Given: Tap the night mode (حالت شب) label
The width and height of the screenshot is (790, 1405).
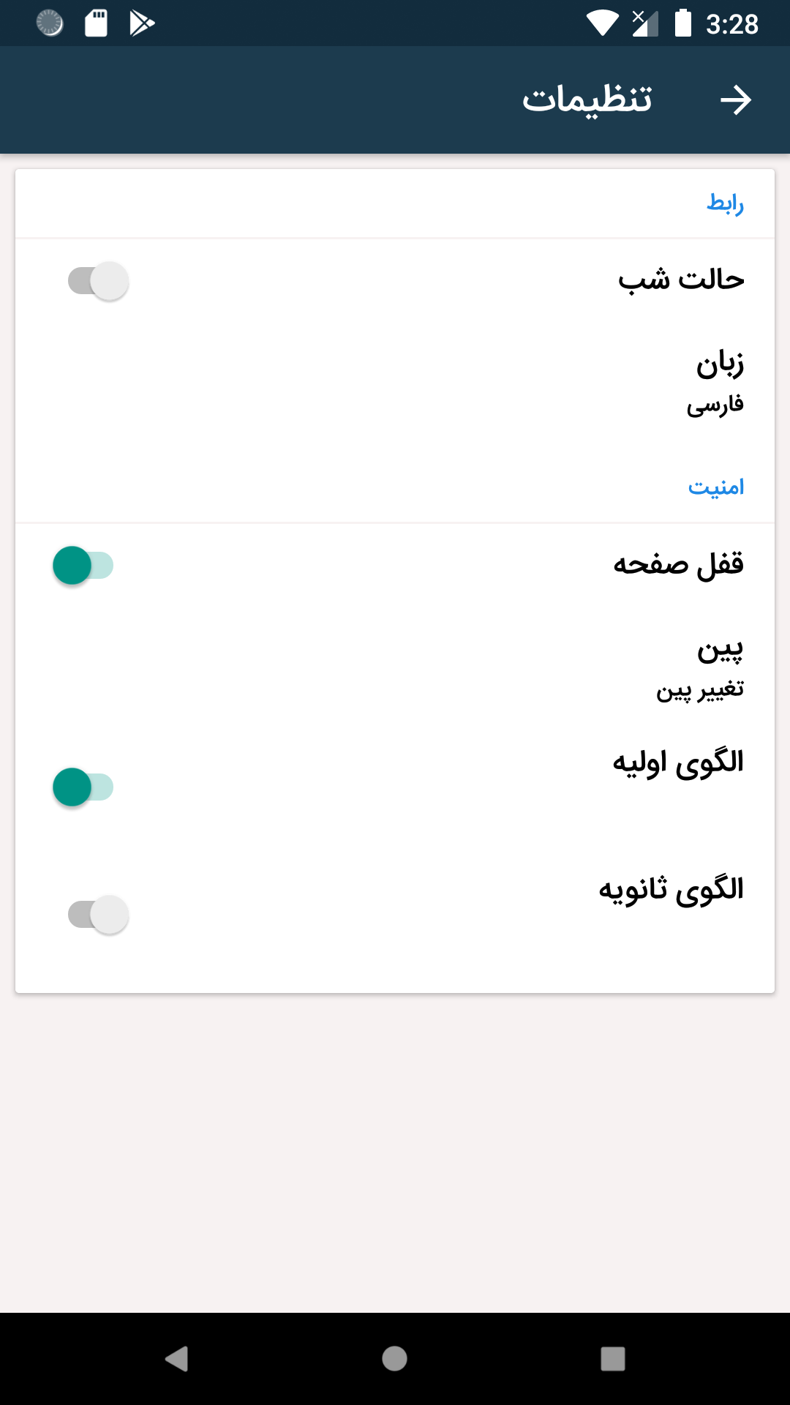Looking at the screenshot, I should (681, 280).
